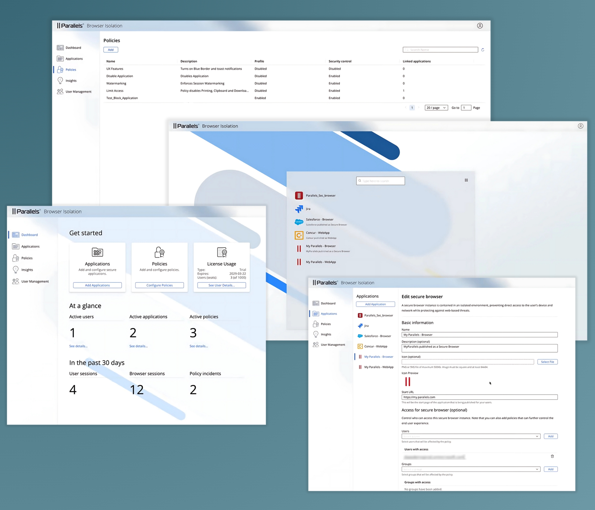Open Jira app from launcher list
Screen dimensions: 595x510
[308, 209]
